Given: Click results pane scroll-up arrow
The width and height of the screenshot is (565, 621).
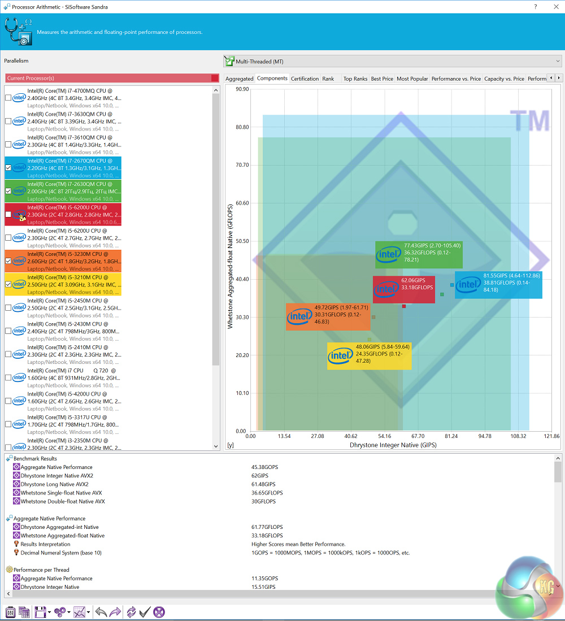Looking at the screenshot, I should [558, 458].
